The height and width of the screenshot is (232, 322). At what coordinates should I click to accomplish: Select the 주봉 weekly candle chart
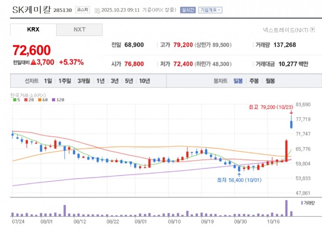tap(254, 81)
